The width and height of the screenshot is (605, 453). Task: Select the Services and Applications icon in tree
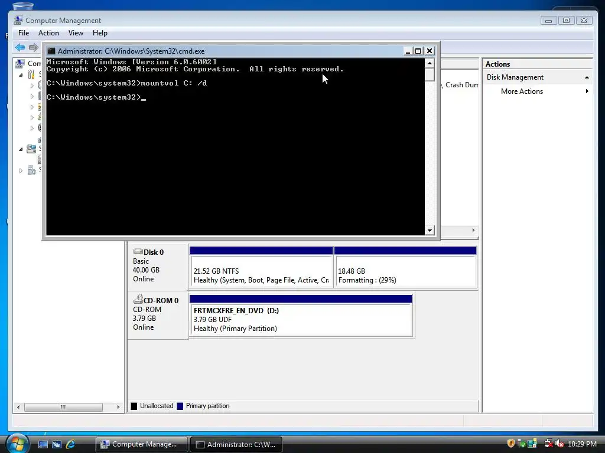pyautogui.click(x=32, y=170)
